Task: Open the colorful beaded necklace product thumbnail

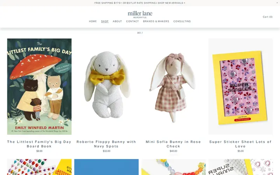Action: coord(173,167)
